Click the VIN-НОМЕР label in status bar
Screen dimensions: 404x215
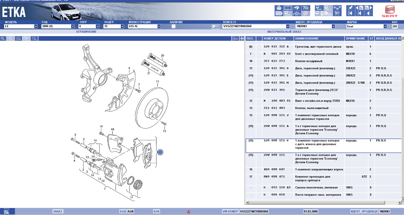pyautogui.click(x=230, y=211)
